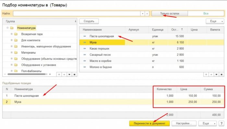Move up one row in group tree
The width and height of the screenshot is (227, 129).
pyautogui.click(x=64, y=74)
